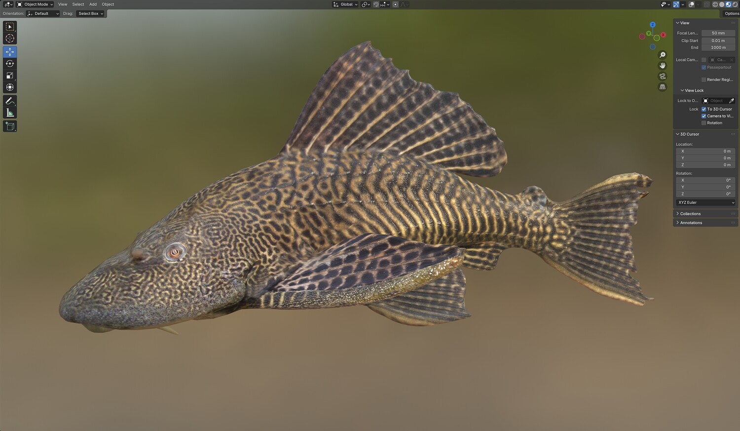
Task: Open the object visibility and selectability dropdown
Action: (666, 4)
